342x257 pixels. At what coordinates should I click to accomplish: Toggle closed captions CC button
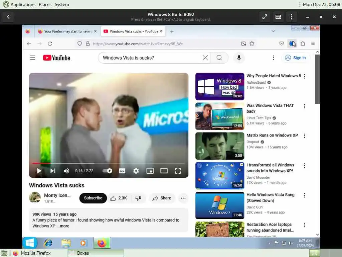coord(122,171)
